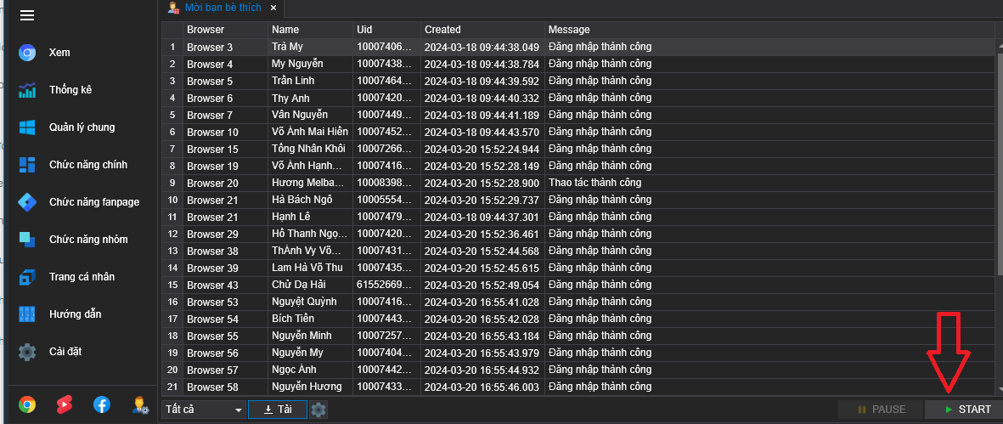1003x424 pixels.
Task: Open Hướng dẫn guide
Action: [75, 314]
